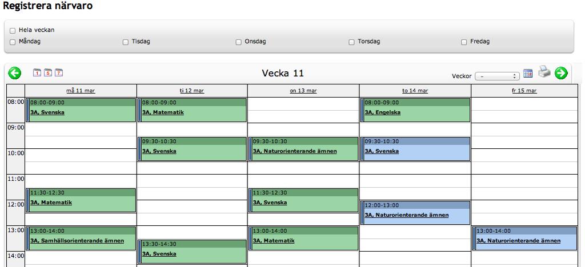Toggle the Fredag checkbox
Image resolution: width=585 pixels, height=267 pixels.
point(464,42)
